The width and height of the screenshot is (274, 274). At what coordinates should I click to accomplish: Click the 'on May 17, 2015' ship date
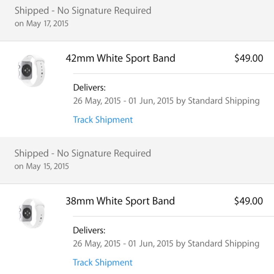point(41,24)
